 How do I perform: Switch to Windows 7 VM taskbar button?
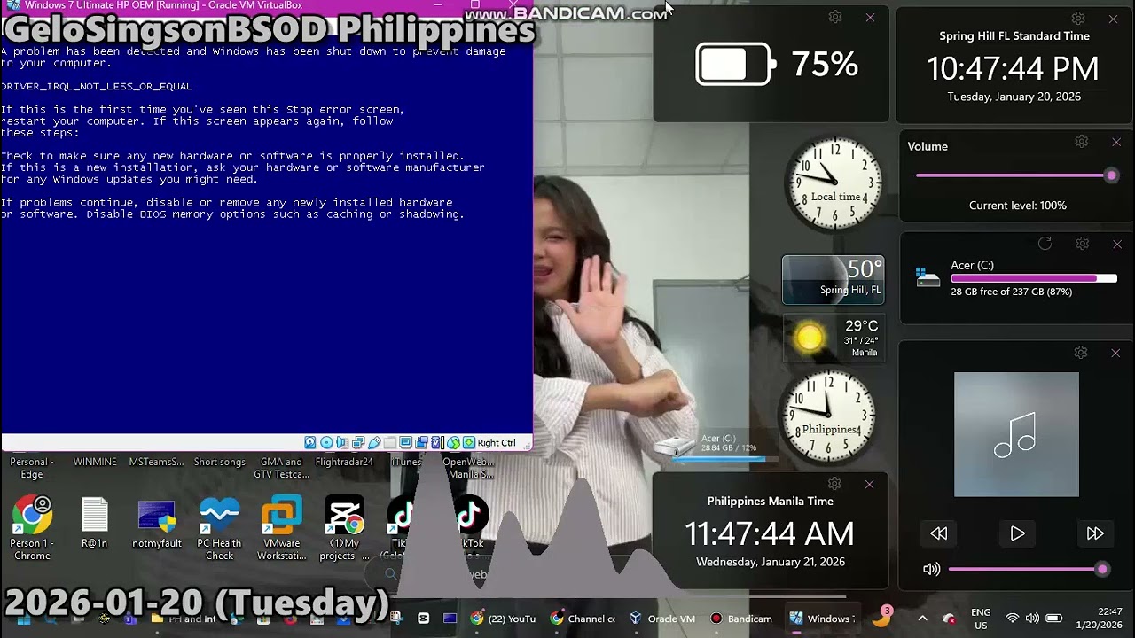821,619
